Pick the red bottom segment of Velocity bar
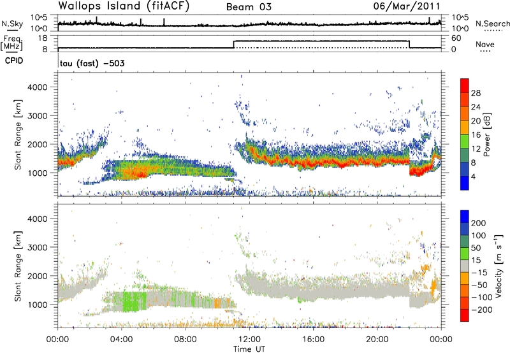Image resolution: width=510 pixels, height=353 pixels. tap(465, 315)
